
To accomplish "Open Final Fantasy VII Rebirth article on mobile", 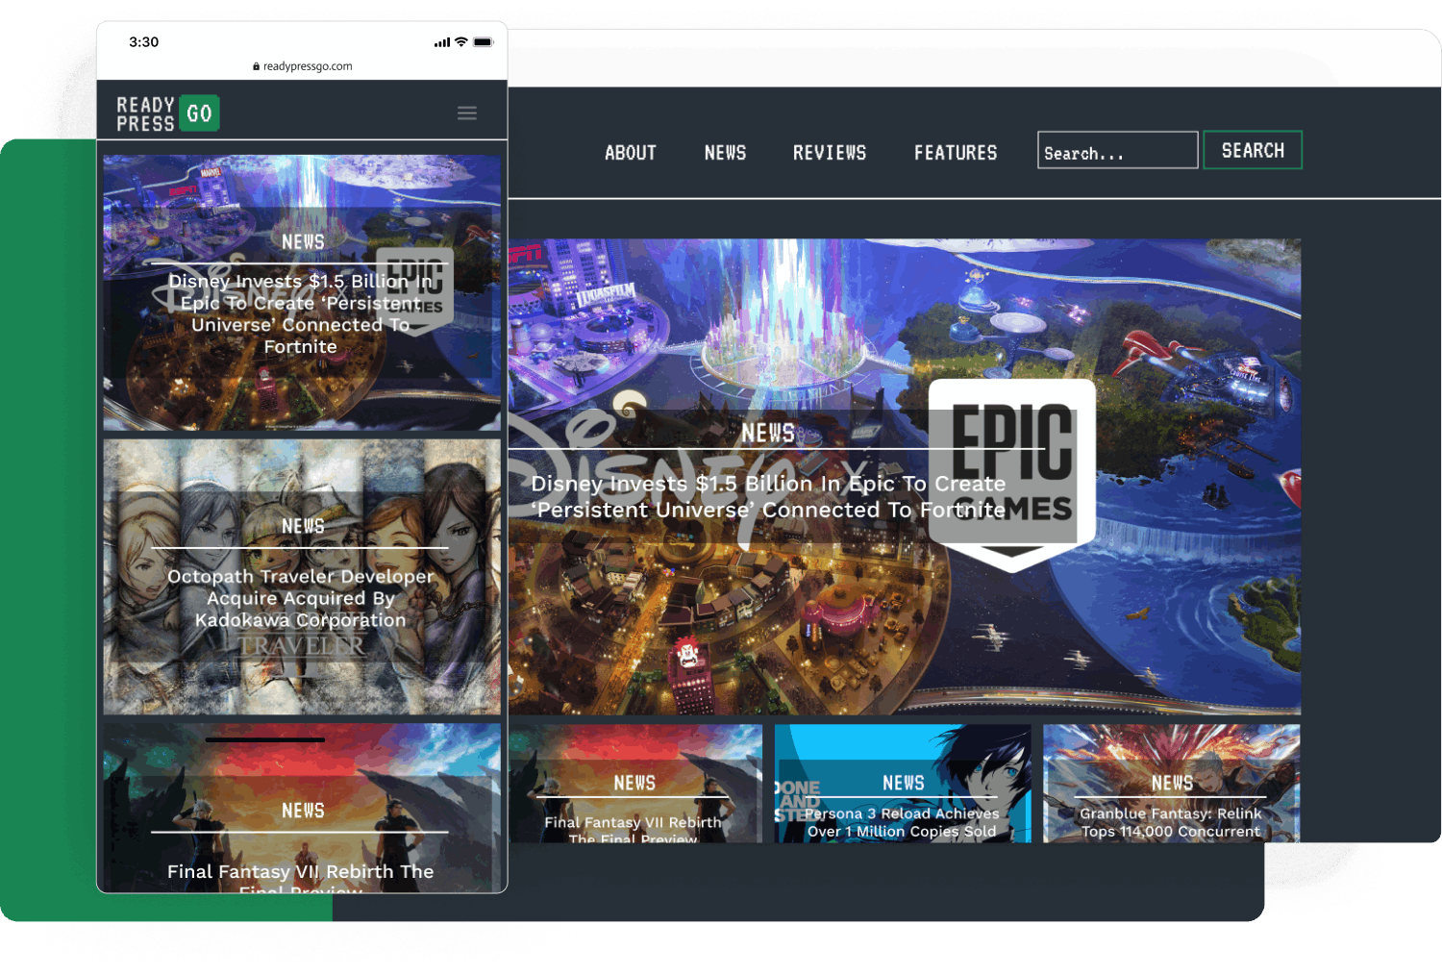I will click(301, 809).
